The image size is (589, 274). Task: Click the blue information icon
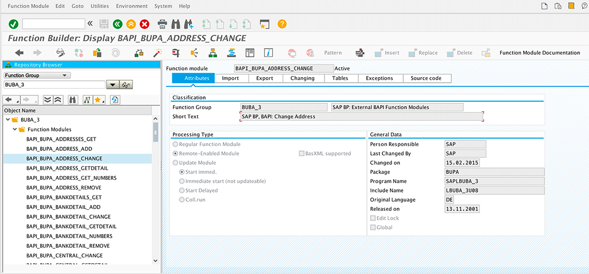pyautogui.click(x=268, y=52)
